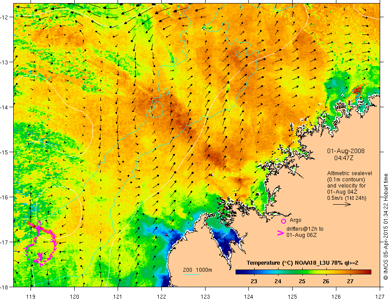Click the '01-Aug 06Z' drifter date text
This screenshot has height=300, width=389.
(x=301, y=235)
